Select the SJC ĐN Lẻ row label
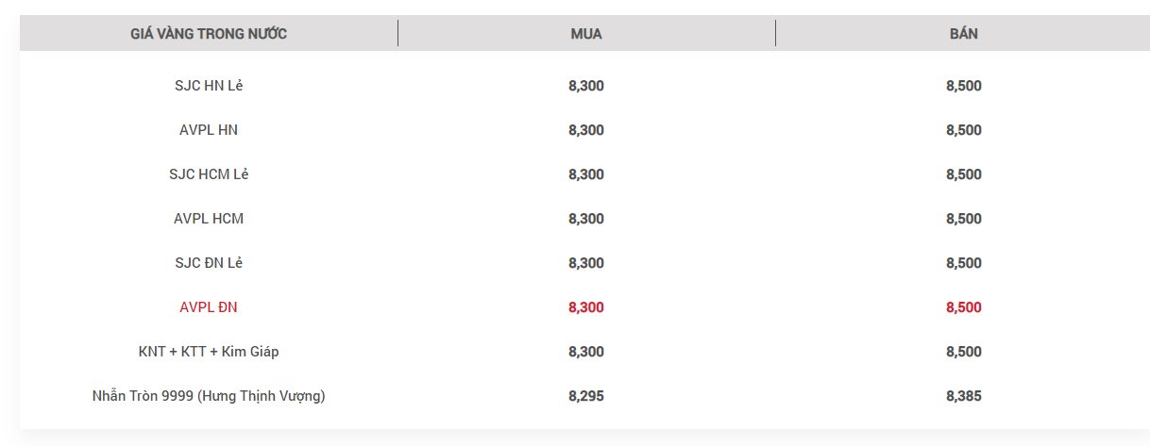1150x446 pixels. pos(209,263)
